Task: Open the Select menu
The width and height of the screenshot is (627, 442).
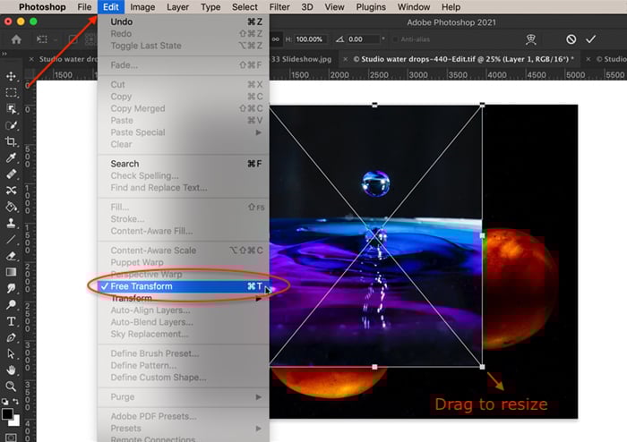Action: click(245, 7)
